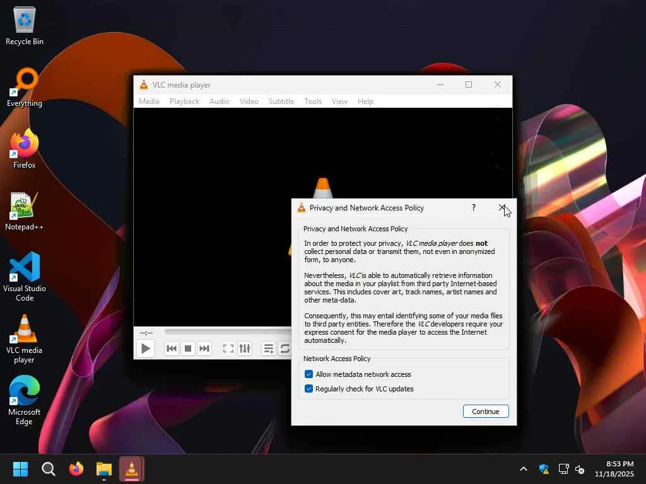The image size is (646, 484).
Task: Open extended settings equalizer icon
Action: (x=245, y=349)
